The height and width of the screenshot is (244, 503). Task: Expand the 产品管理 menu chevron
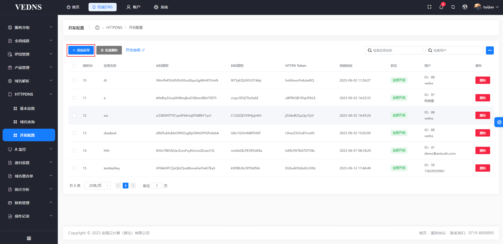[x=51, y=67]
